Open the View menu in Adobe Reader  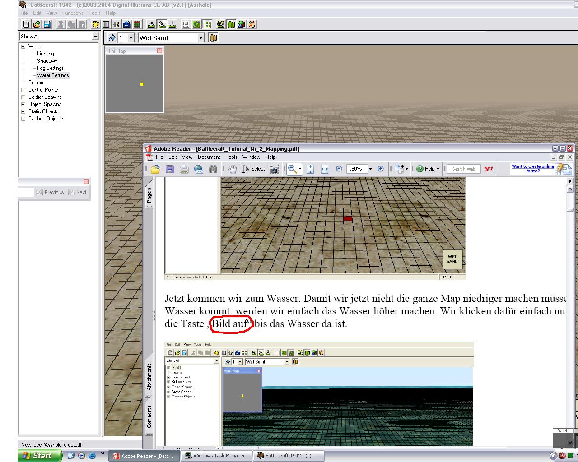click(x=187, y=157)
